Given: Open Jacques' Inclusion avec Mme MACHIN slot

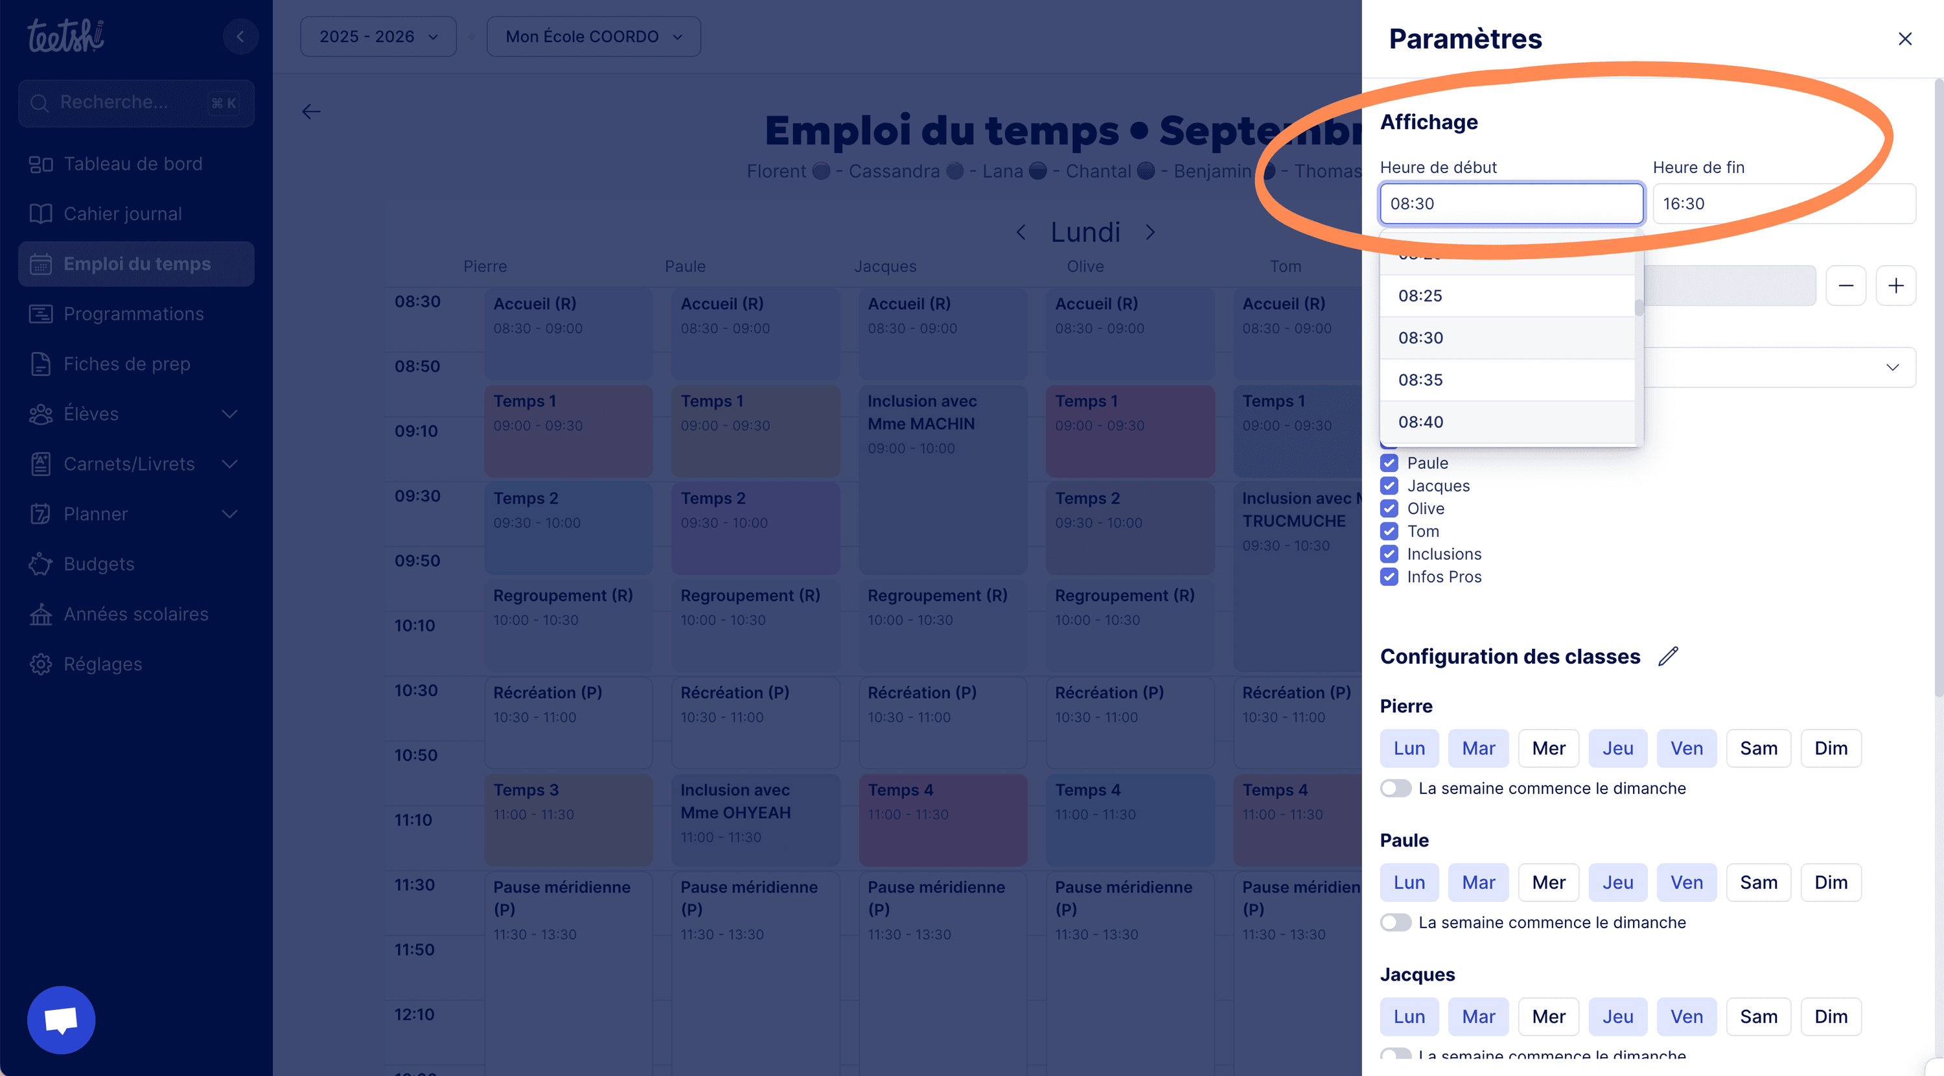Looking at the screenshot, I should tap(943, 480).
